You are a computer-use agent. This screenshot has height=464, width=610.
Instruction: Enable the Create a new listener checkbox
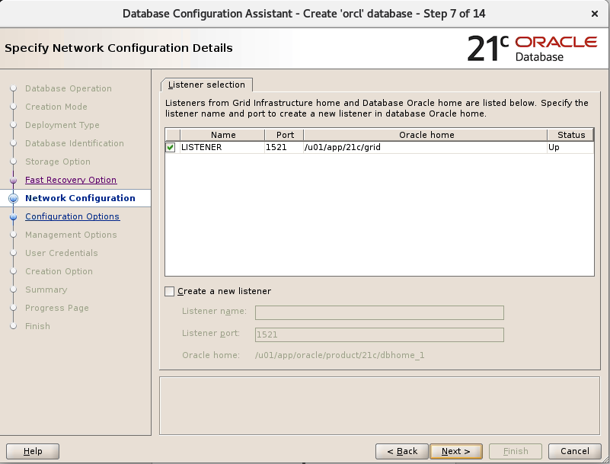(x=171, y=291)
